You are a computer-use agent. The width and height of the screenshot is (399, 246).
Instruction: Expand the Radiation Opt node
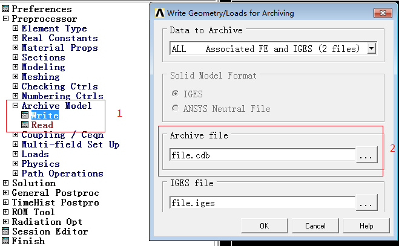[5, 221]
